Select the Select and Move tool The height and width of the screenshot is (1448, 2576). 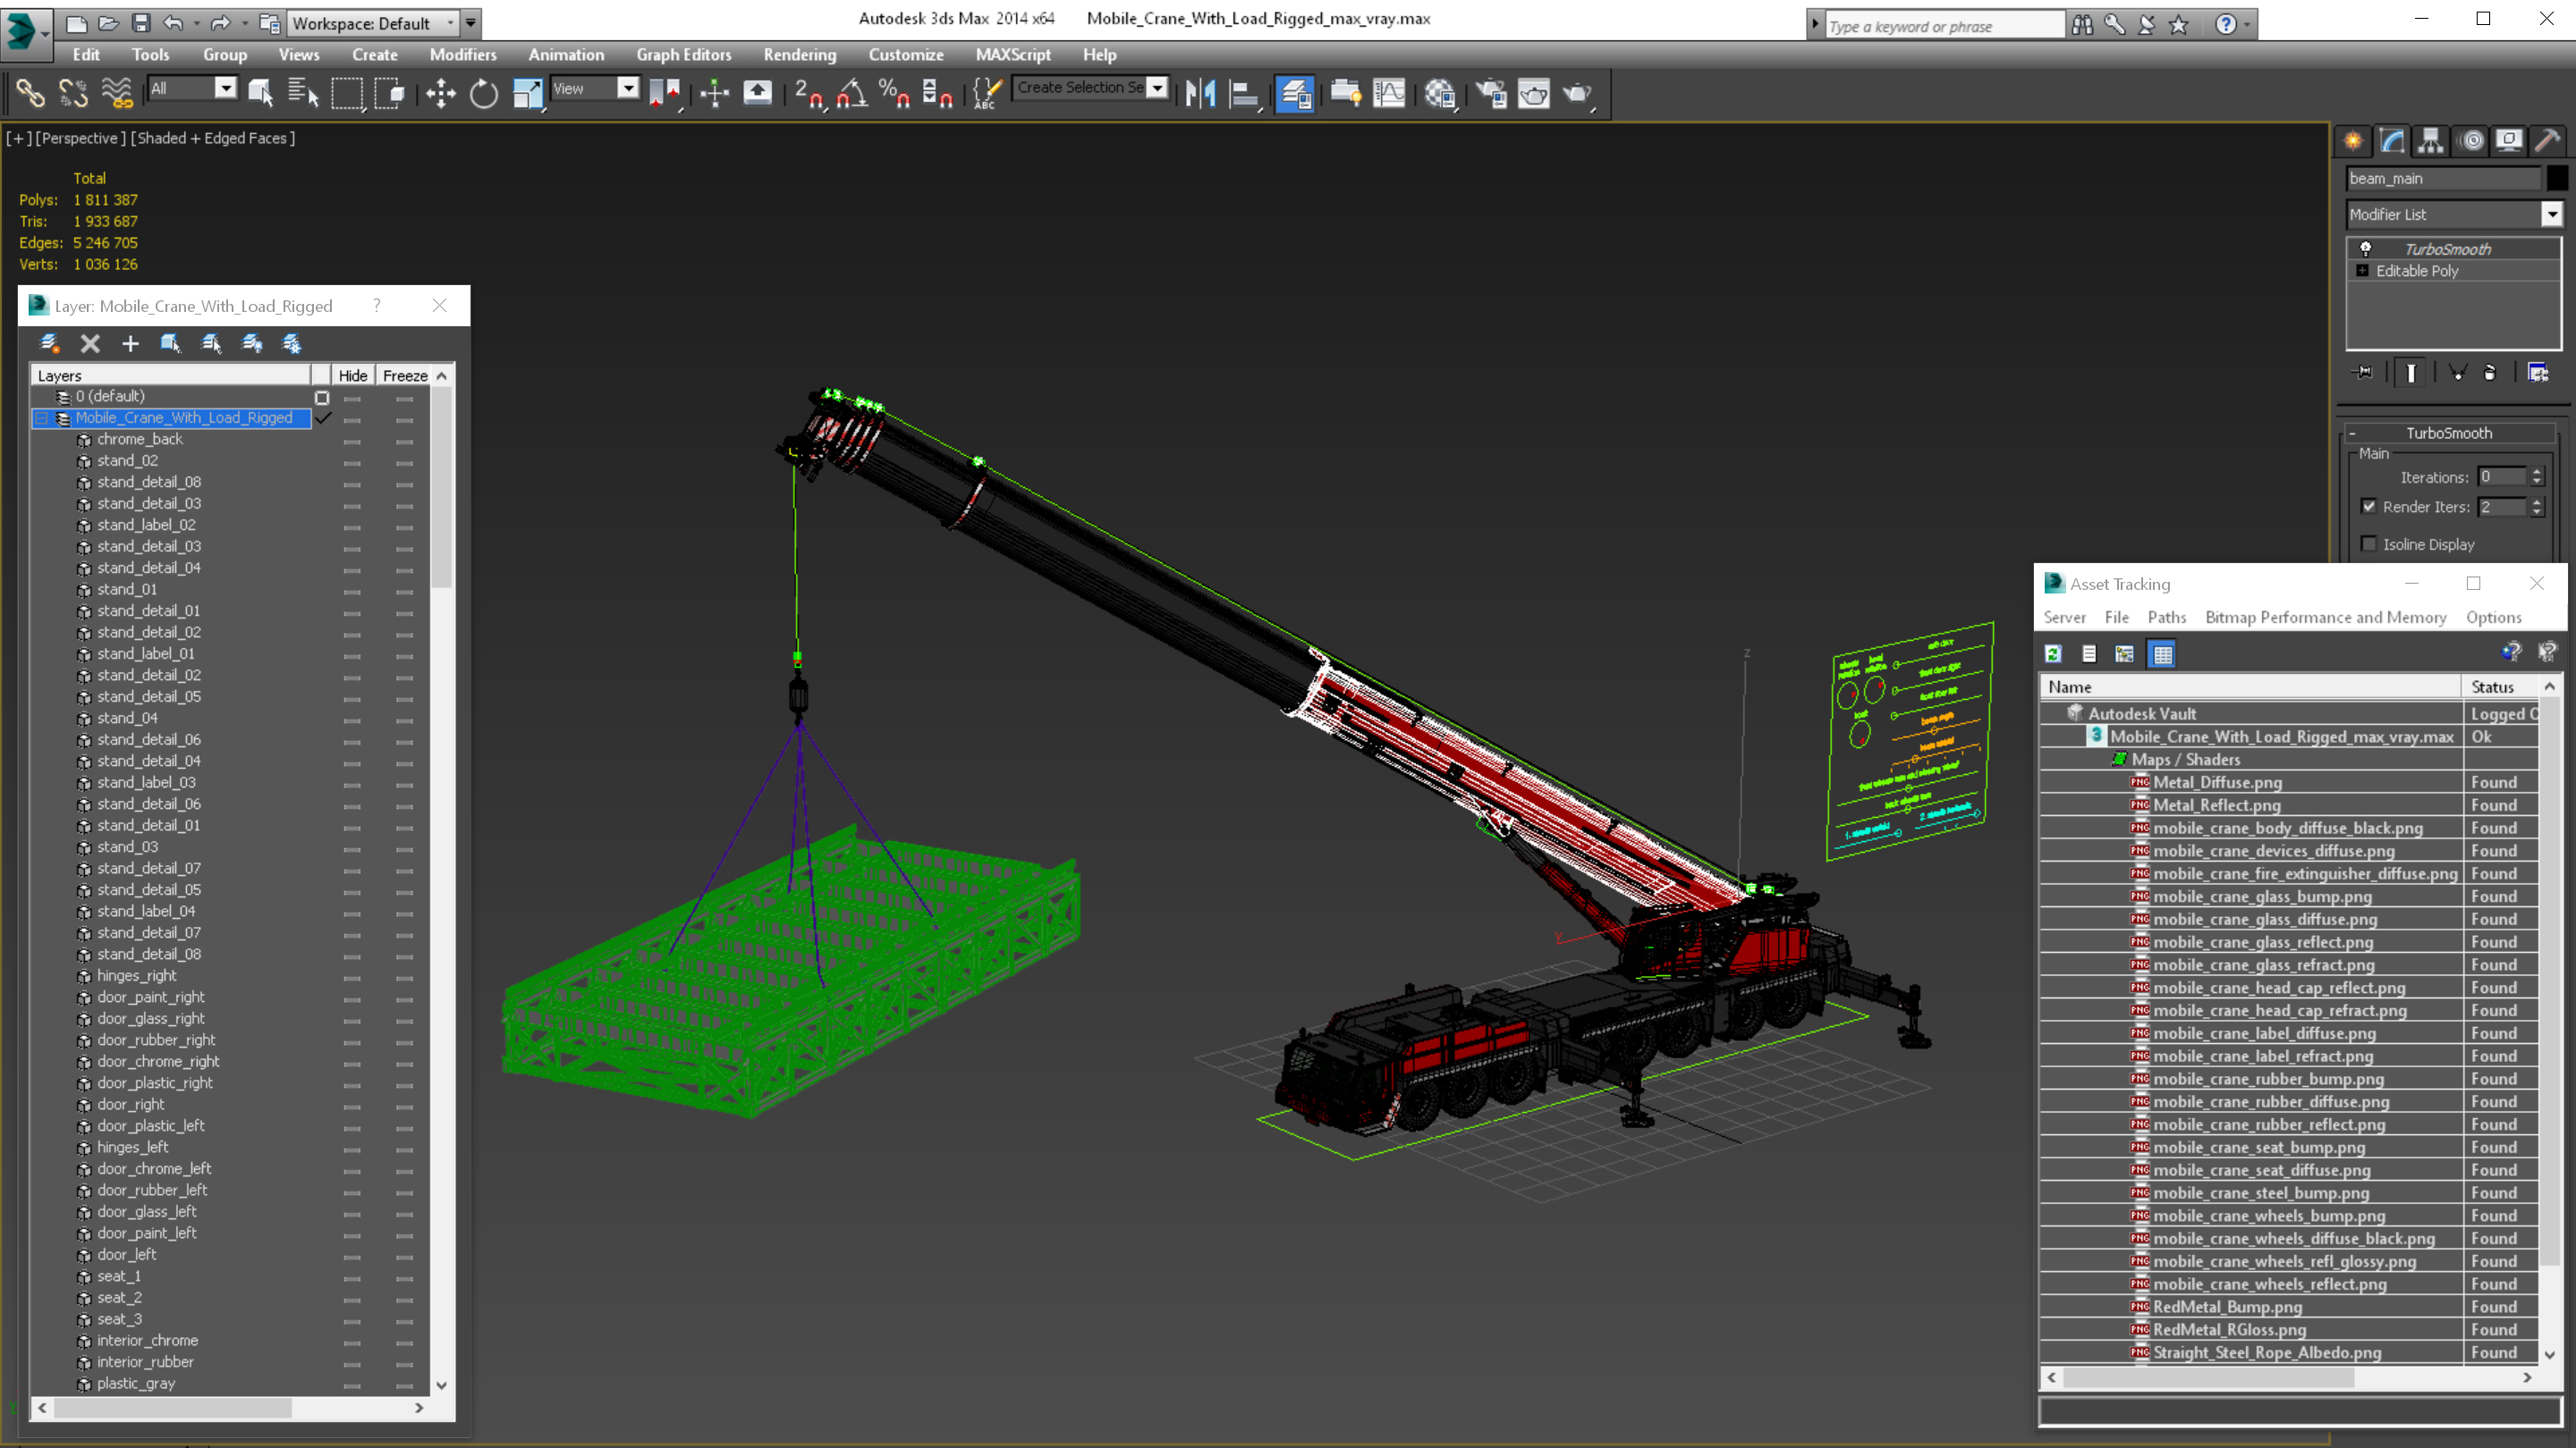(x=440, y=94)
